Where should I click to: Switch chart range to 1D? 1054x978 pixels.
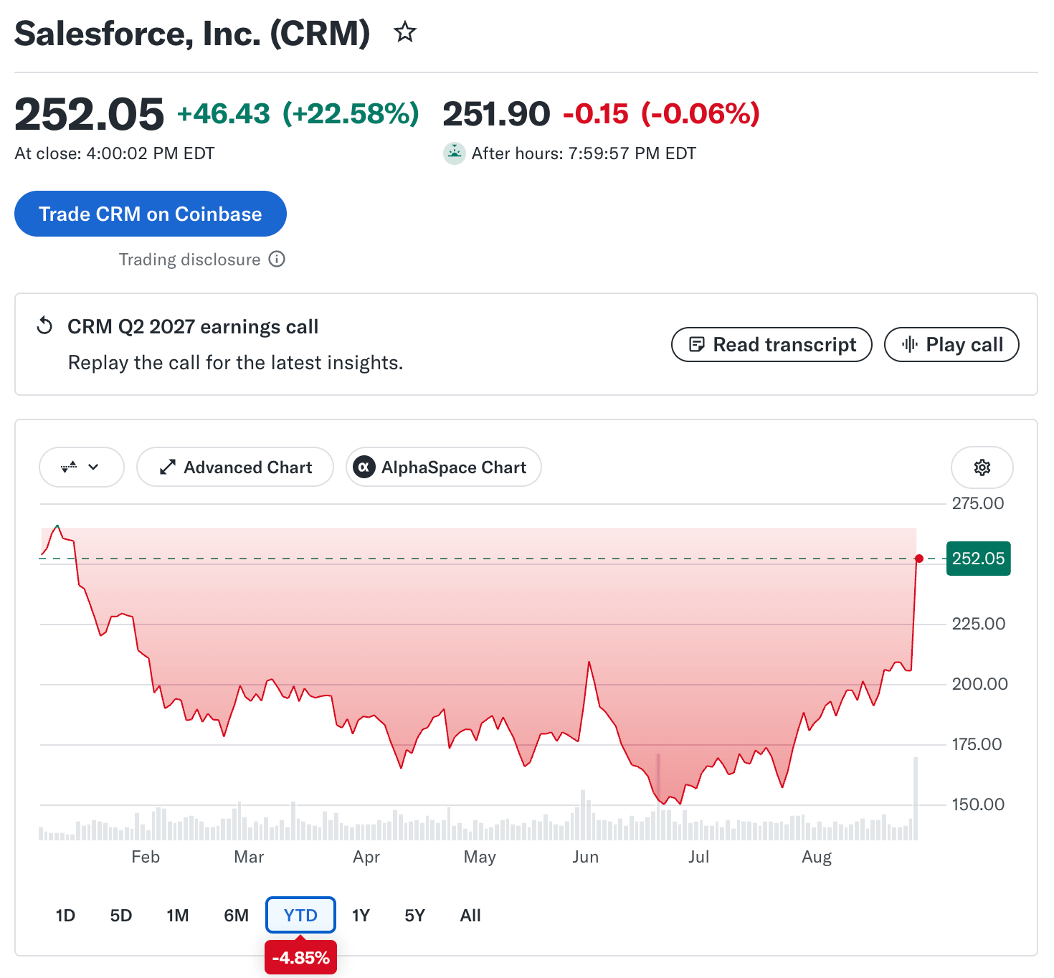click(x=65, y=916)
